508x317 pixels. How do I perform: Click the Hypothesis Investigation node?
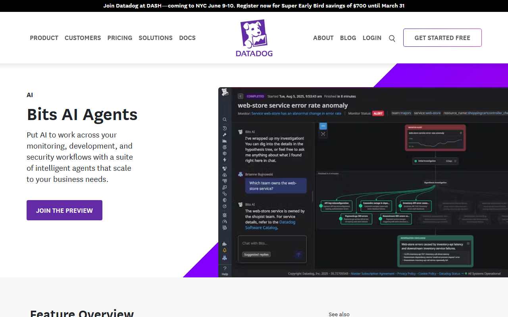435,183
